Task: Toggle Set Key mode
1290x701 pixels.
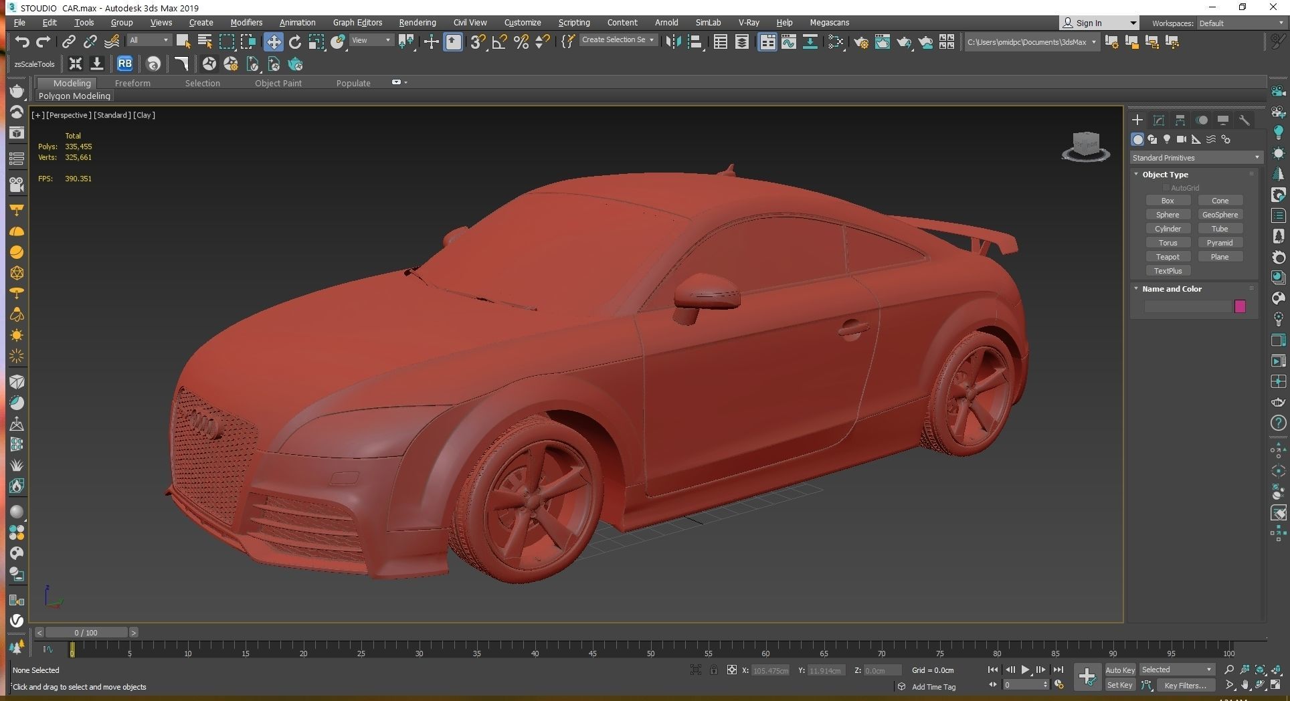Action: (x=1120, y=685)
